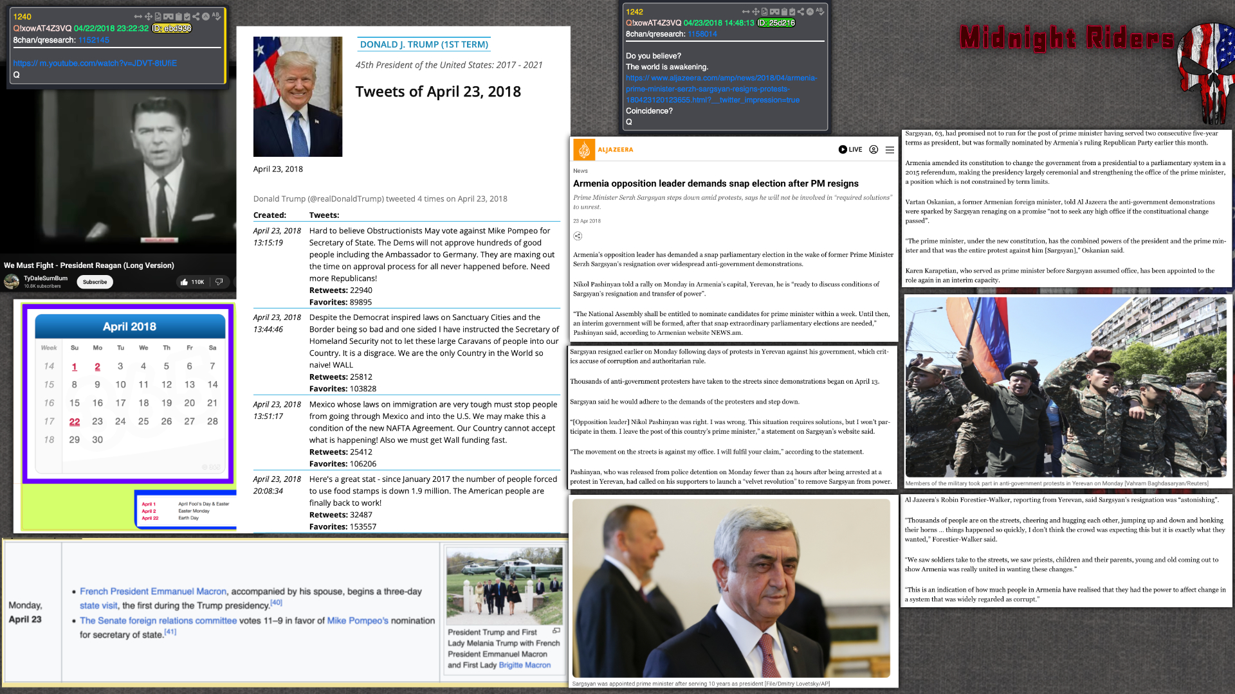Click the Armenia opposition leader headline
This screenshot has width=1235, height=694.
(x=716, y=184)
